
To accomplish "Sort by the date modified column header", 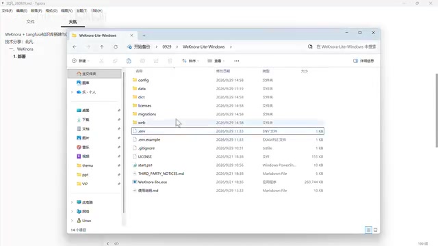I will click(x=223, y=71).
